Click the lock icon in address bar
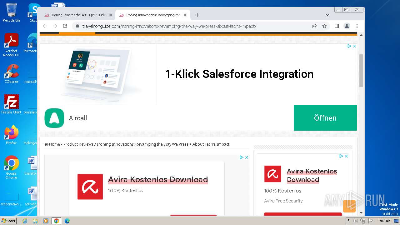Viewport: 400px width, 225px height. pyautogui.click(x=77, y=26)
